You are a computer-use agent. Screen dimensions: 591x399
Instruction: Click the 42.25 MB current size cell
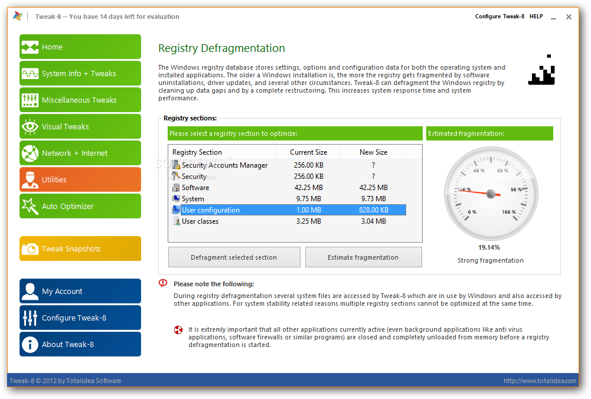308,187
